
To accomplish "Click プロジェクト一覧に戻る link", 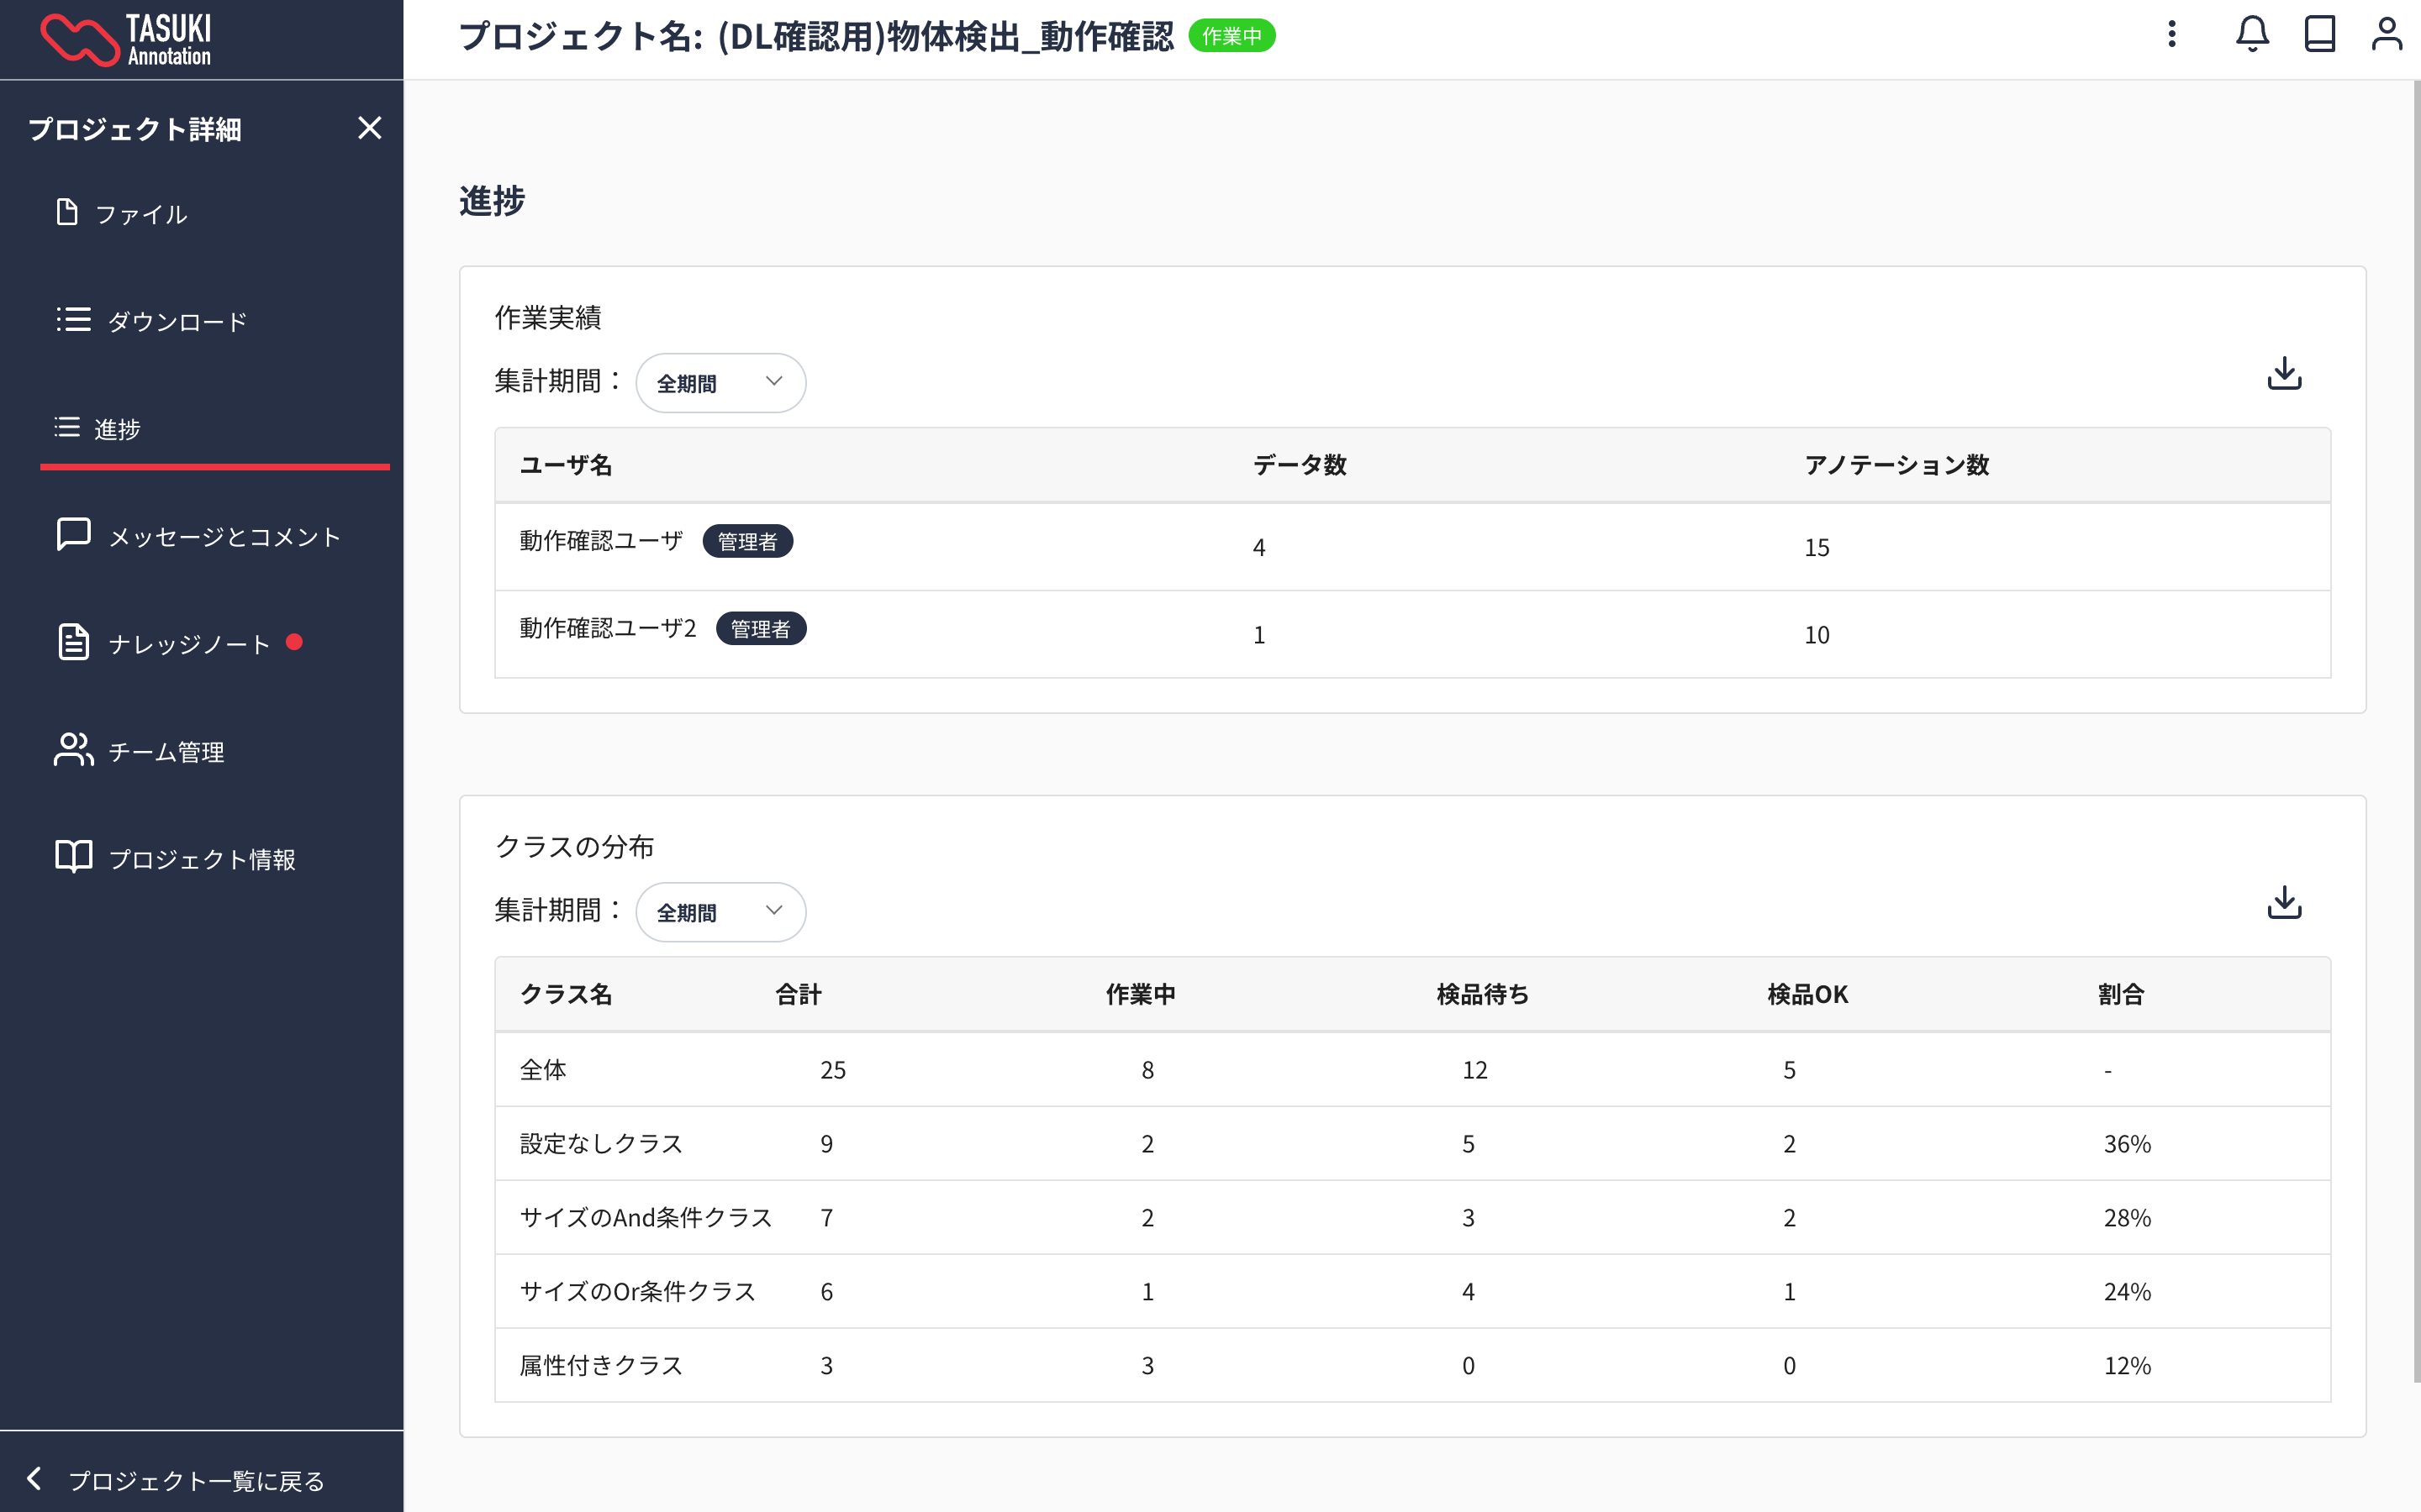I will tap(195, 1480).
